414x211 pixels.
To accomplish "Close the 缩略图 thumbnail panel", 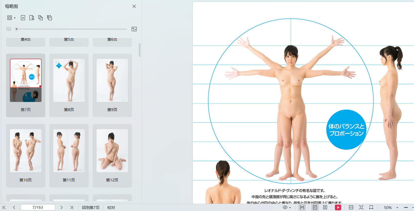I will (134, 6).
